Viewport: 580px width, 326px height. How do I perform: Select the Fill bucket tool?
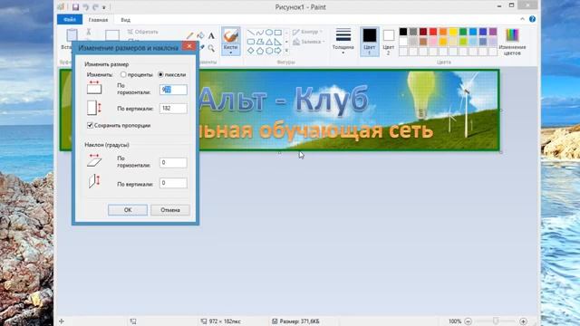(x=200, y=36)
